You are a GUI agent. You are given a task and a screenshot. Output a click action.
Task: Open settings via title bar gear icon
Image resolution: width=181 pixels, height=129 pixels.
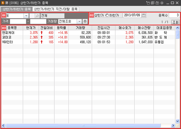tap(162, 3)
